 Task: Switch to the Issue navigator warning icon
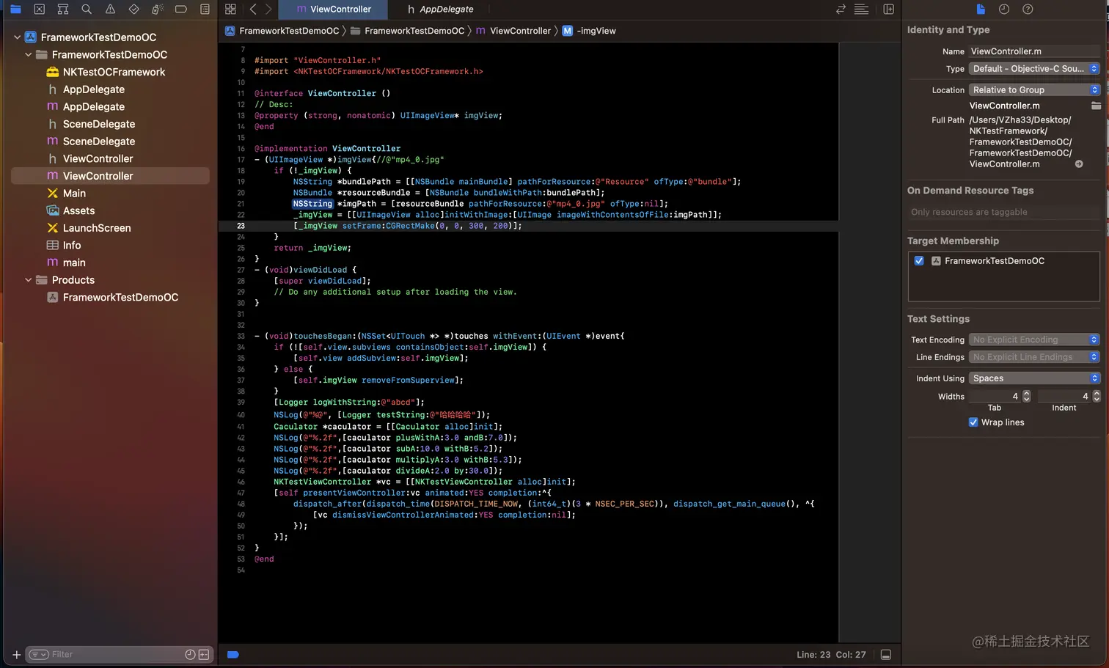pyautogui.click(x=110, y=10)
